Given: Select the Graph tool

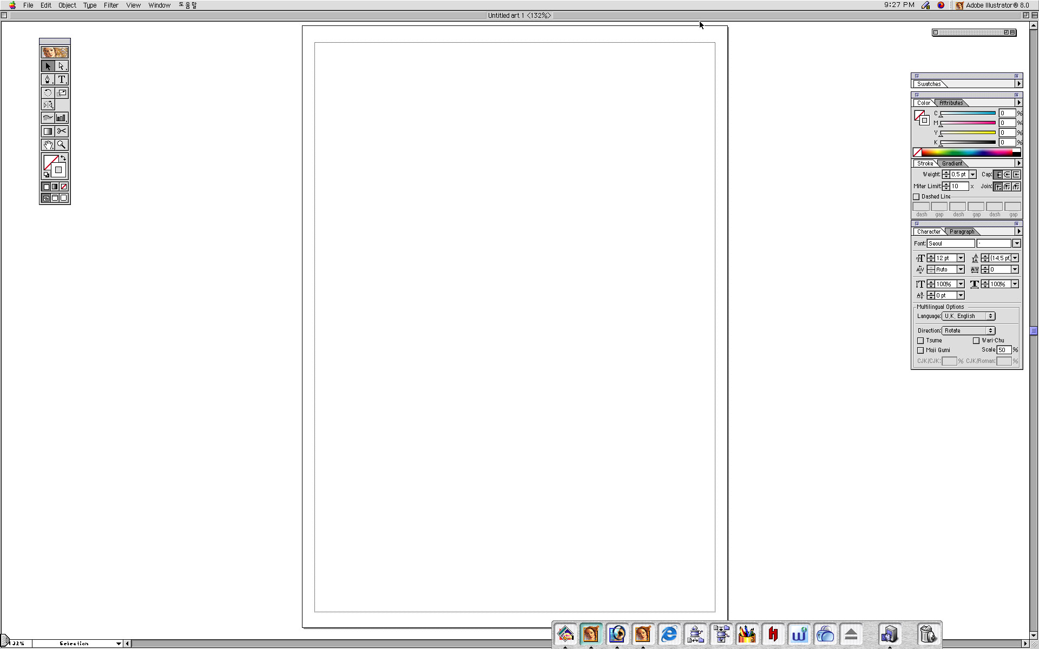Looking at the screenshot, I should coord(62,118).
